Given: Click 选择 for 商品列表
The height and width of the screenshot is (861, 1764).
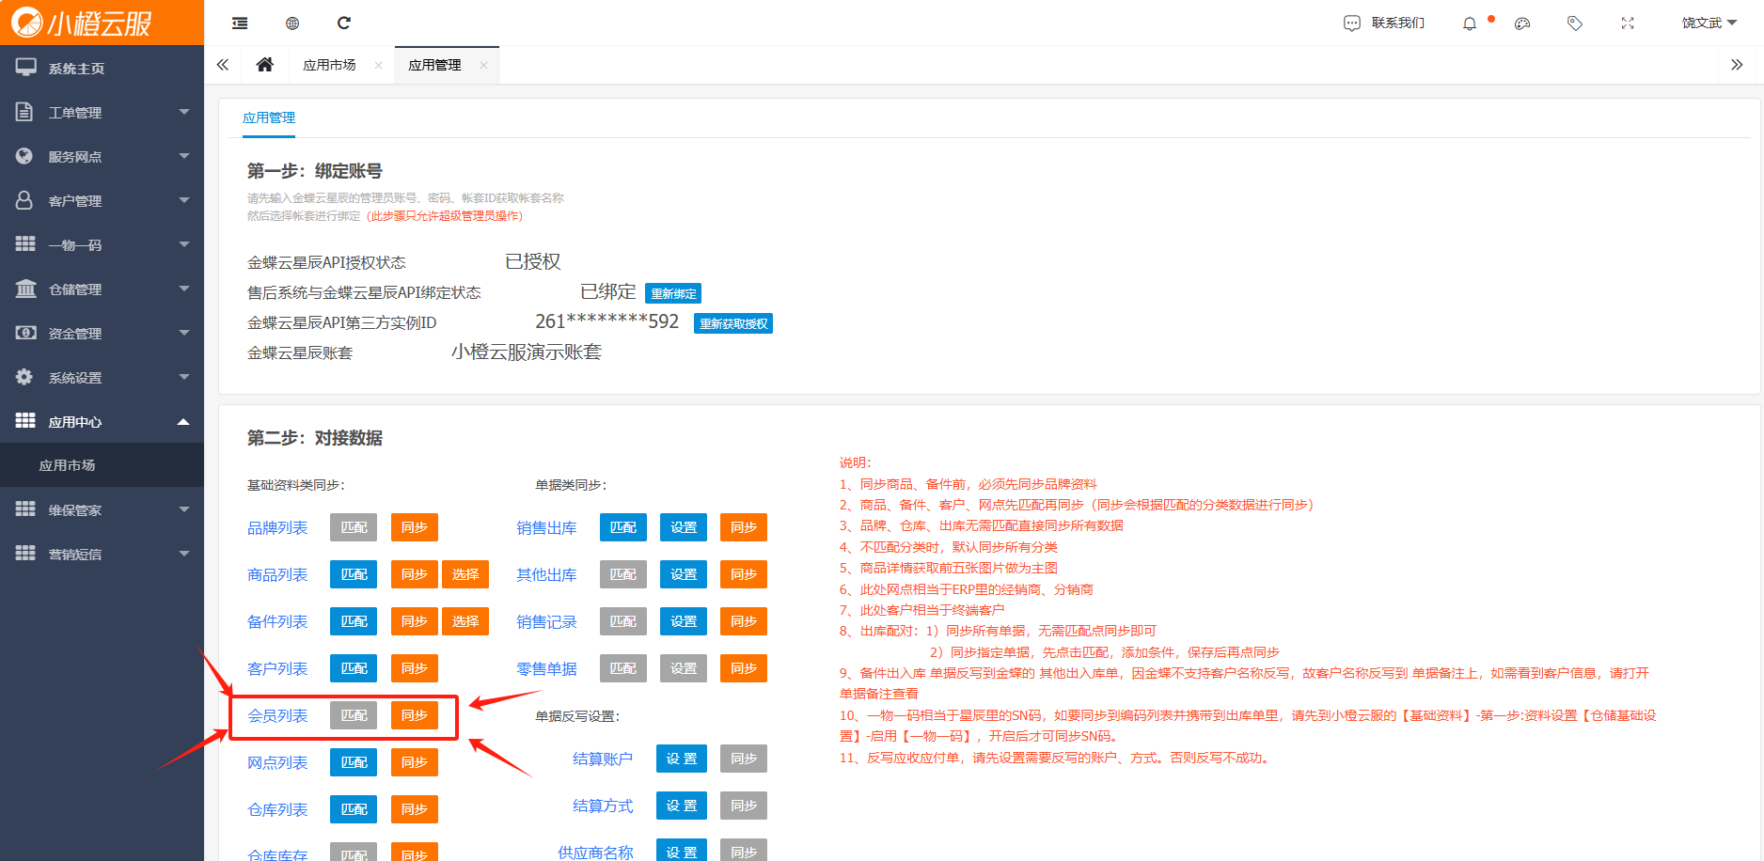Looking at the screenshot, I should [x=465, y=574].
